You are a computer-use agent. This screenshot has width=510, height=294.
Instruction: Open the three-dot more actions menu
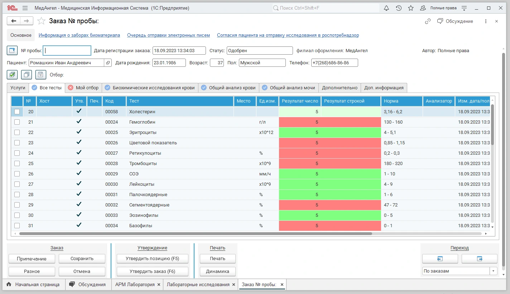pyautogui.click(x=485, y=21)
